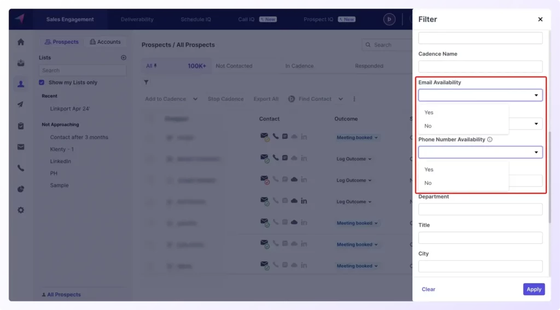
Task: Open the Home icon in sidebar
Action: click(21, 42)
